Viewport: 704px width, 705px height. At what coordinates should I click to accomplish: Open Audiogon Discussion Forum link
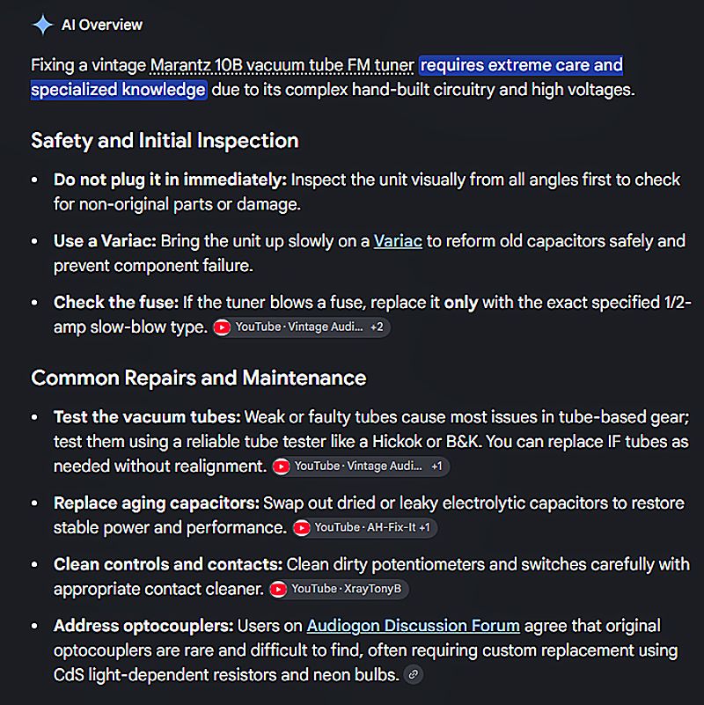click(413, 626)
